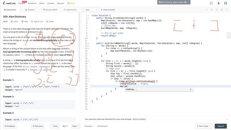Click the 'Example 1:' heading
Viewport: 231px width, 130px height.
tap(9, 80)
